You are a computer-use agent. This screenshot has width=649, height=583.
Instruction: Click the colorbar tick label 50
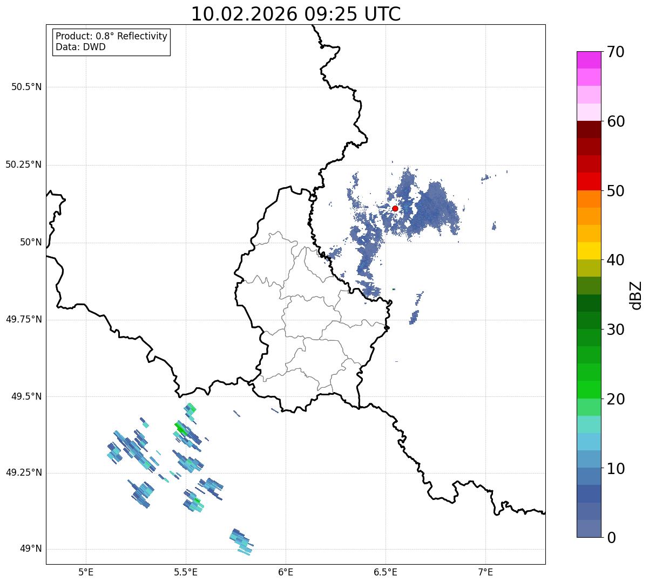[x=616, y=191]
